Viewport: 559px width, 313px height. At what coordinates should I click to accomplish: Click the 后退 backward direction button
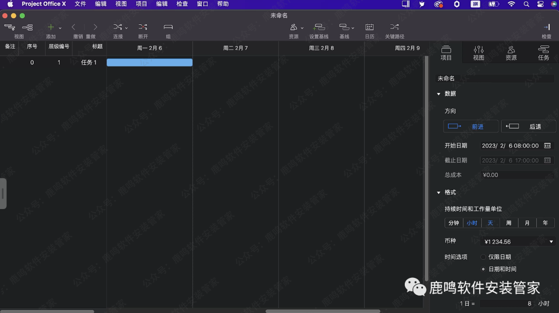coord(528,126)
